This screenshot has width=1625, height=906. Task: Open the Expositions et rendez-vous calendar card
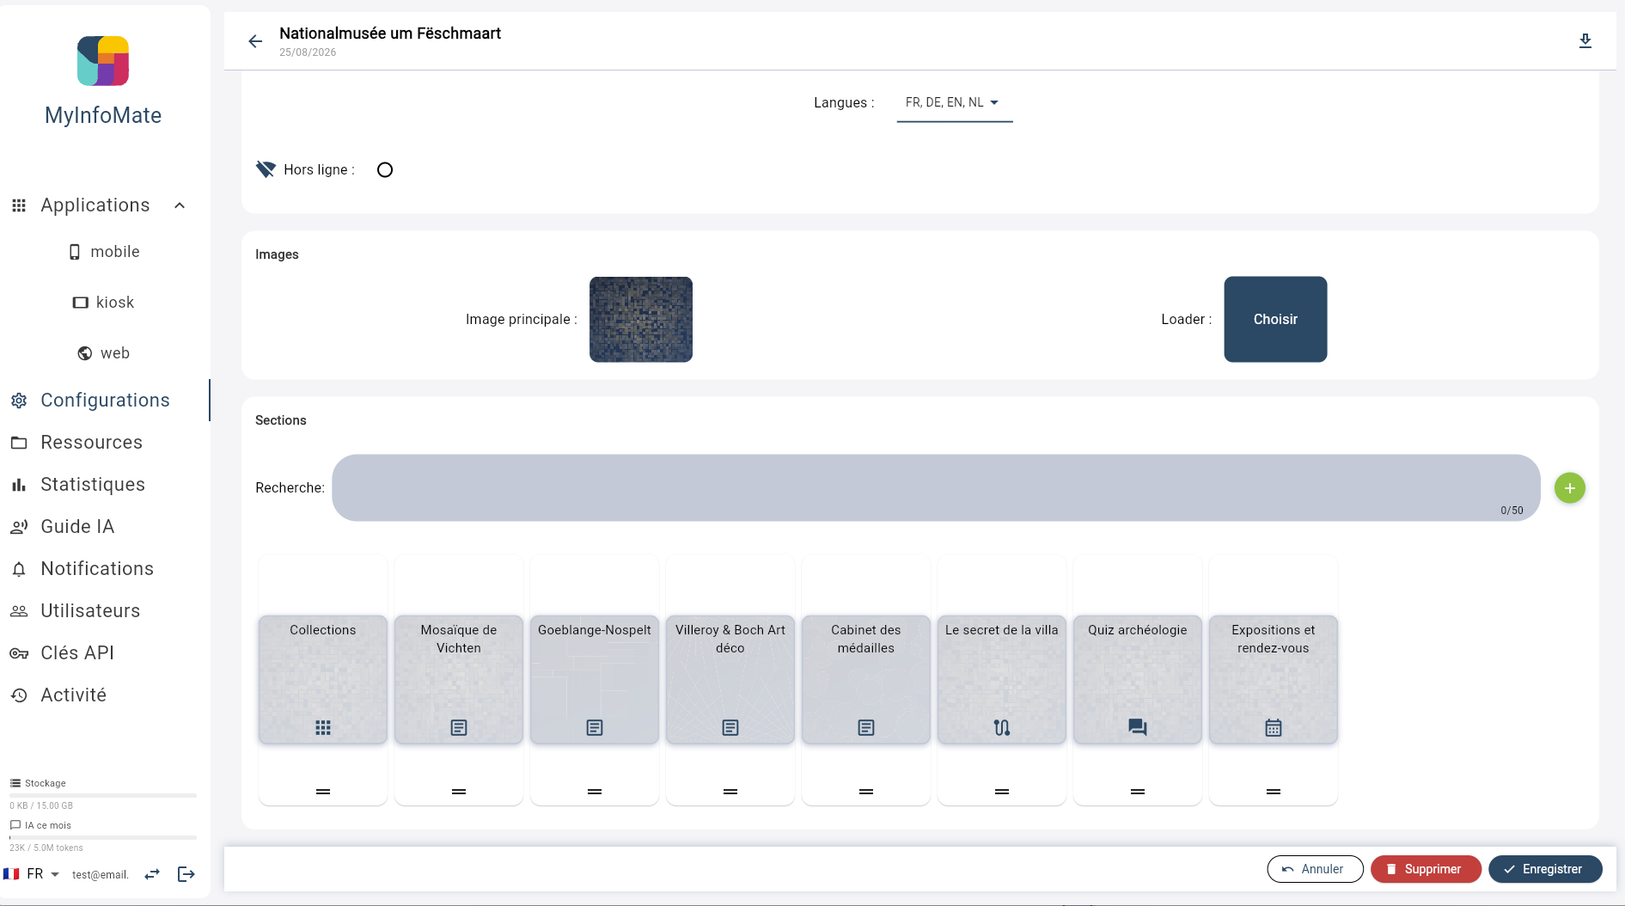click(1273, 679)
